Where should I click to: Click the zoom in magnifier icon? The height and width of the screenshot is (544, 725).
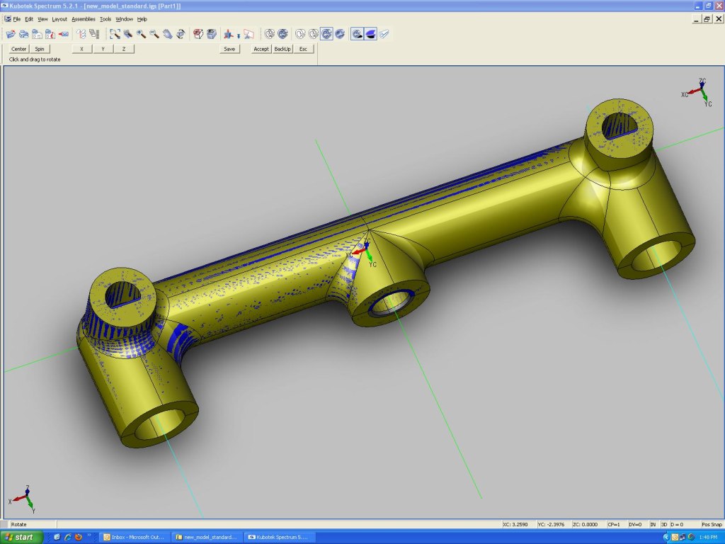click(141, 33)
